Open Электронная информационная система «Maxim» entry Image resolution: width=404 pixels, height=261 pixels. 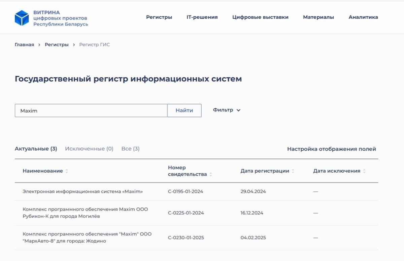coord(83,192)
